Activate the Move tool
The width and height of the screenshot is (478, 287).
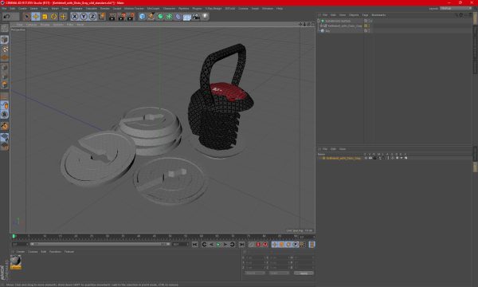[x=36, y=17]
